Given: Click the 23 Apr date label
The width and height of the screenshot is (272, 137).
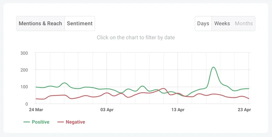Looking at the screenshot, I should 244,110.
